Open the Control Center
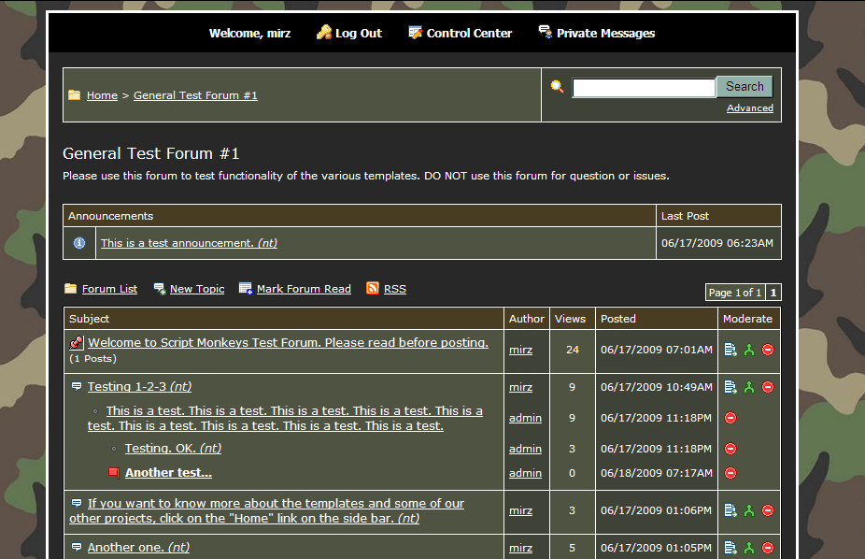This screenshot has width=865, height=559. (x=470, y=33)
